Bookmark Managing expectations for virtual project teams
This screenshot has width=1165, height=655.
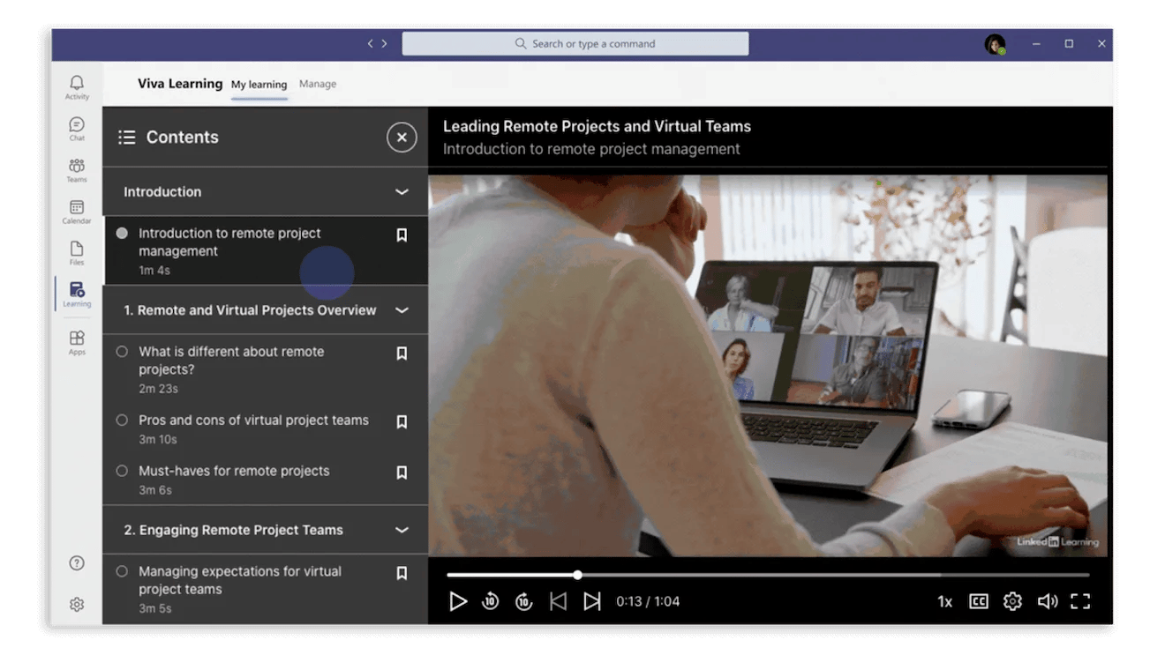pos(402,573)
